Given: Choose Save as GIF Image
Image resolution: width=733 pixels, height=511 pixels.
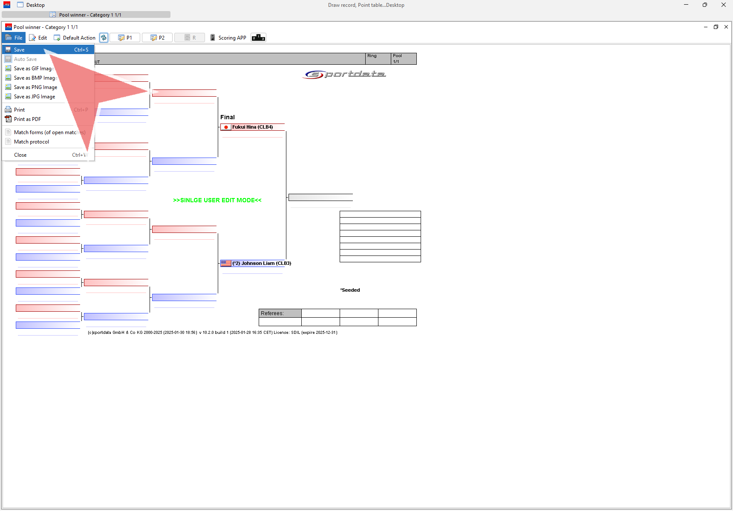Looking at the screenshot, I should (x=48, y=69).
